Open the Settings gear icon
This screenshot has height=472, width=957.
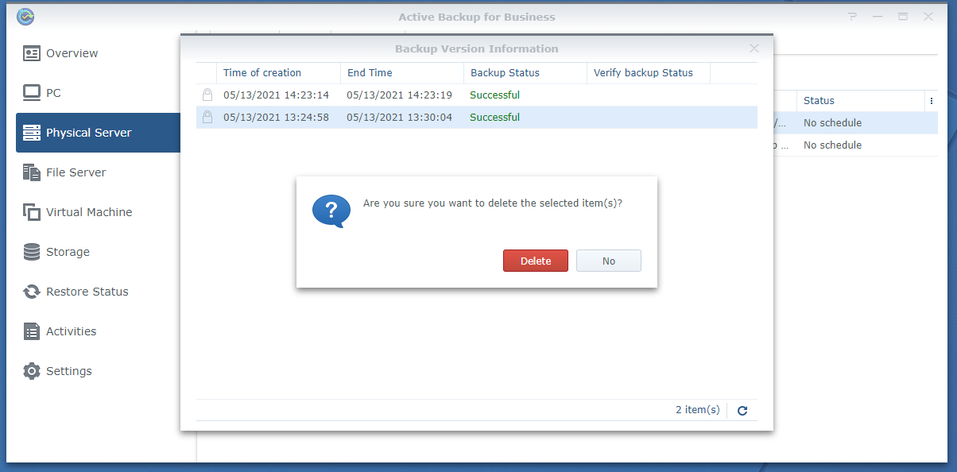point(32,371)
